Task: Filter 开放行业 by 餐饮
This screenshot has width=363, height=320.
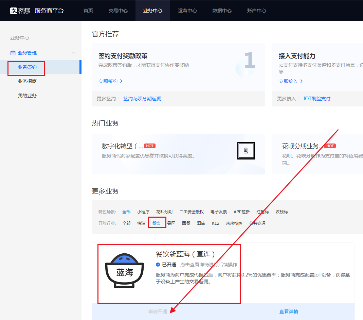Action: (x=156, y=223)
